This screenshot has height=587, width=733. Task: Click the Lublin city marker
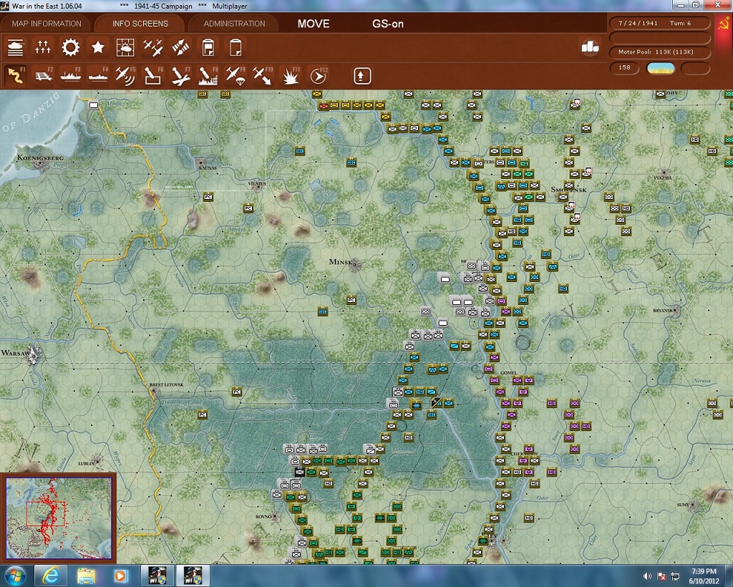click(98, 460)
